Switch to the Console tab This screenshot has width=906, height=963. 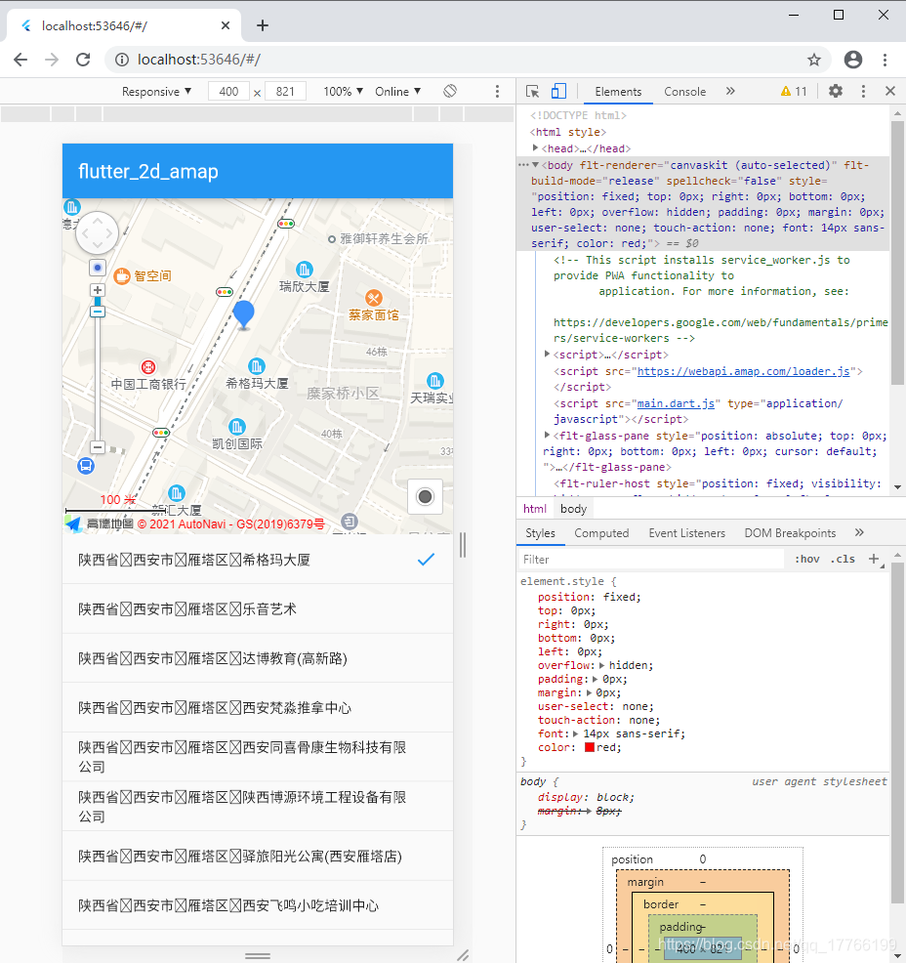[x=685, y=92]
